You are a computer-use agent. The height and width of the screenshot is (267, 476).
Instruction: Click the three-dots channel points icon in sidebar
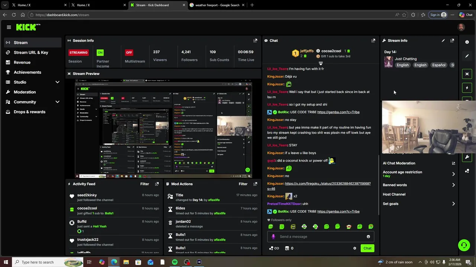tap(467, 171)
